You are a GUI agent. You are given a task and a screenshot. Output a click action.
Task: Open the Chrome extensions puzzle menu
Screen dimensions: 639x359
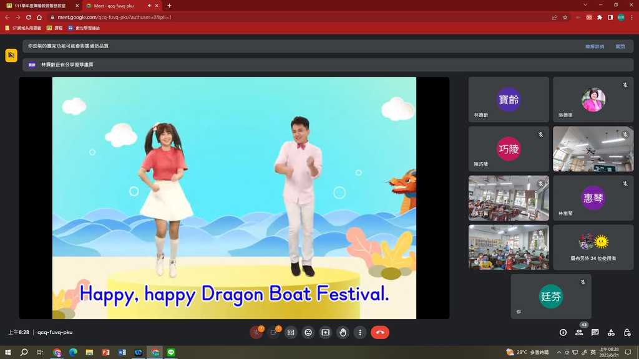(x=600, y=17)
